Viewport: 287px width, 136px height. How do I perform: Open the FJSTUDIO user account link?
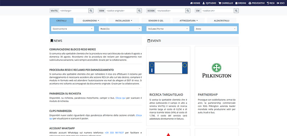(x=209, y=3)
